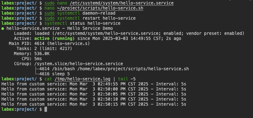
Task: Click the 4614 /bin/bash process tree entry
Action: pos(111,69)
